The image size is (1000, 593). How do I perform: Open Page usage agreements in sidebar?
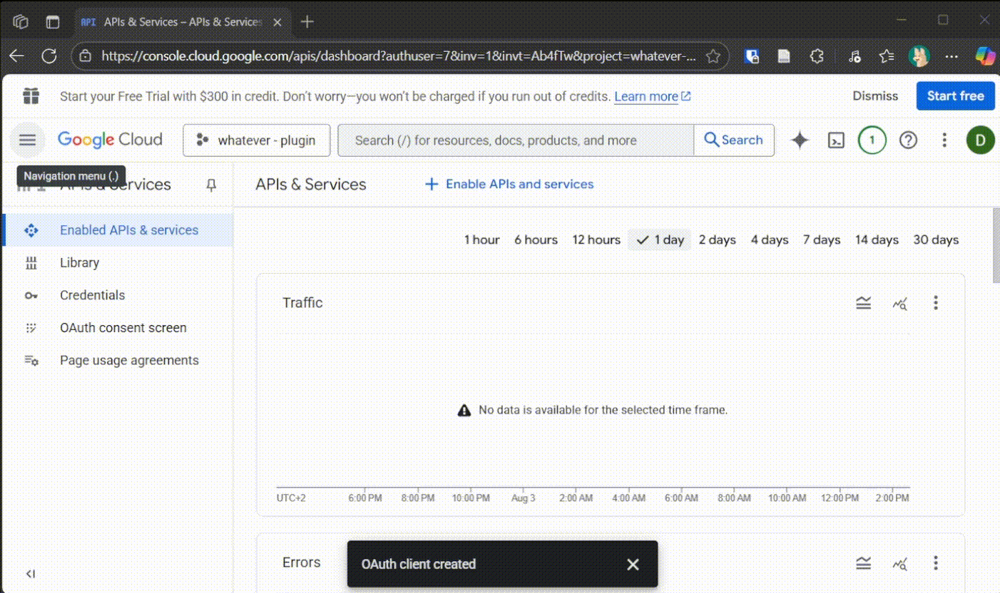[x=118, y=361]
